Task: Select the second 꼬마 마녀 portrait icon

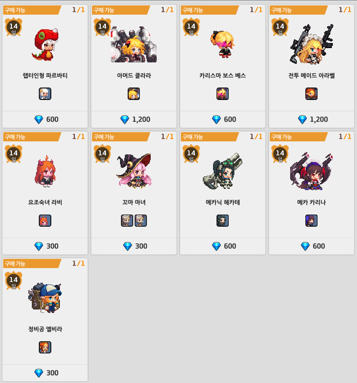Action: point(141,220)
